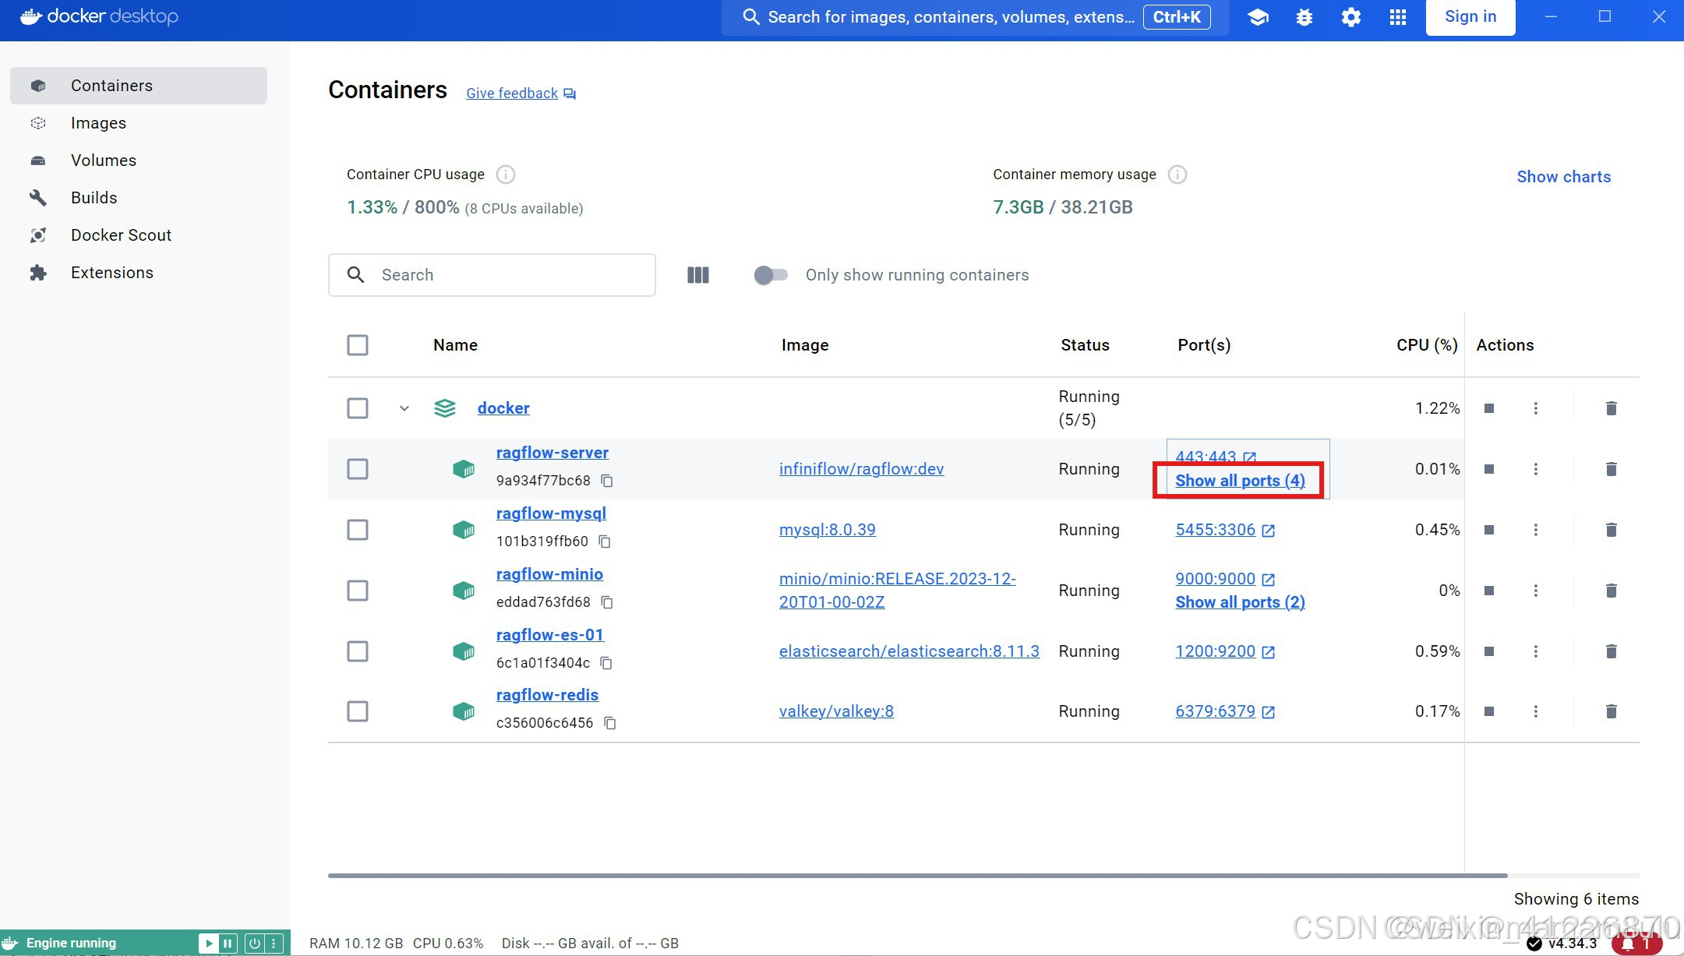Viewport: 1684px width, 956px height.
Task: Expand Show all ports (2) for minio
Action: point(1239,602)
